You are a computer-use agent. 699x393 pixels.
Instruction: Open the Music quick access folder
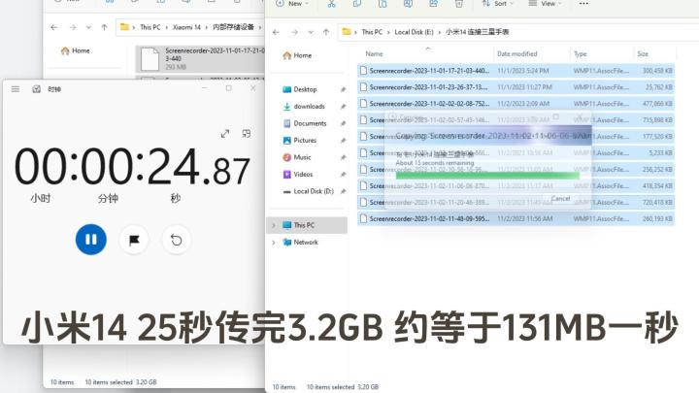point(297,157)
